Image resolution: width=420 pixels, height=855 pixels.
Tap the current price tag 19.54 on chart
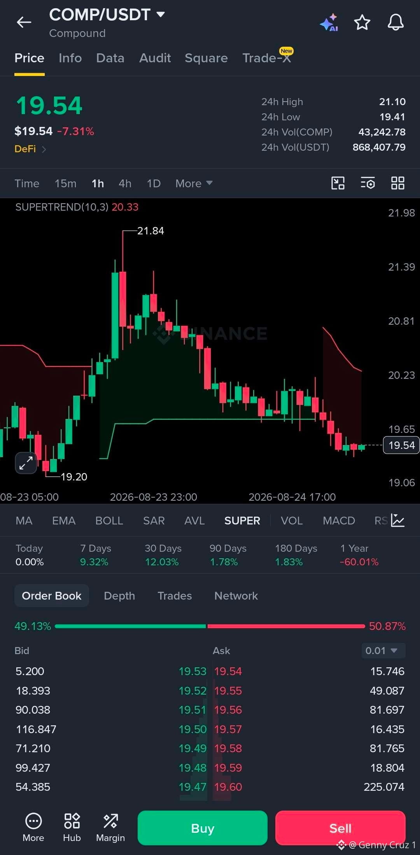[x=401, y=445]
